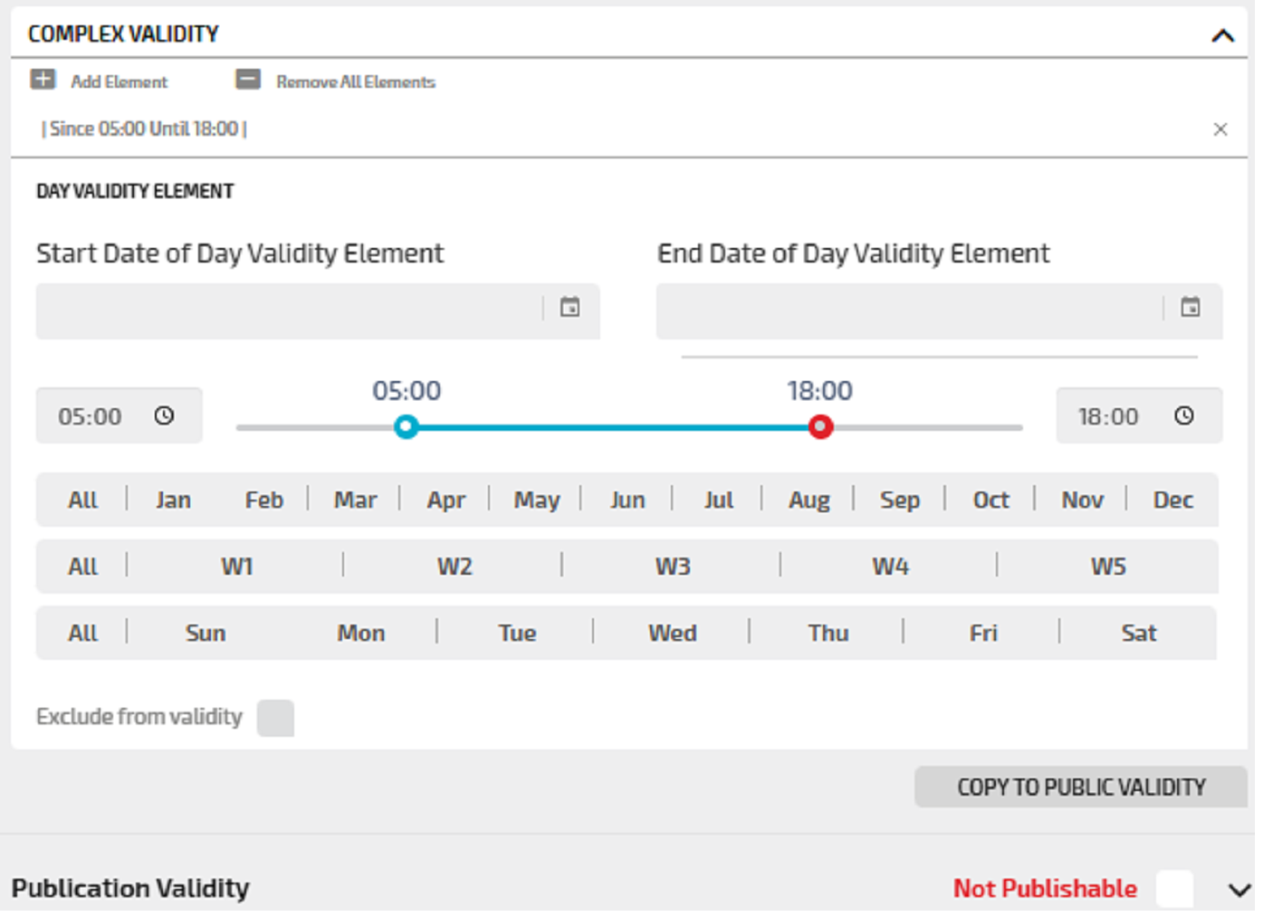Image resolution: width=1263 pixels, height=916 pixels.
Task: Collapse the Complex Validity section
Action: 1222,35
